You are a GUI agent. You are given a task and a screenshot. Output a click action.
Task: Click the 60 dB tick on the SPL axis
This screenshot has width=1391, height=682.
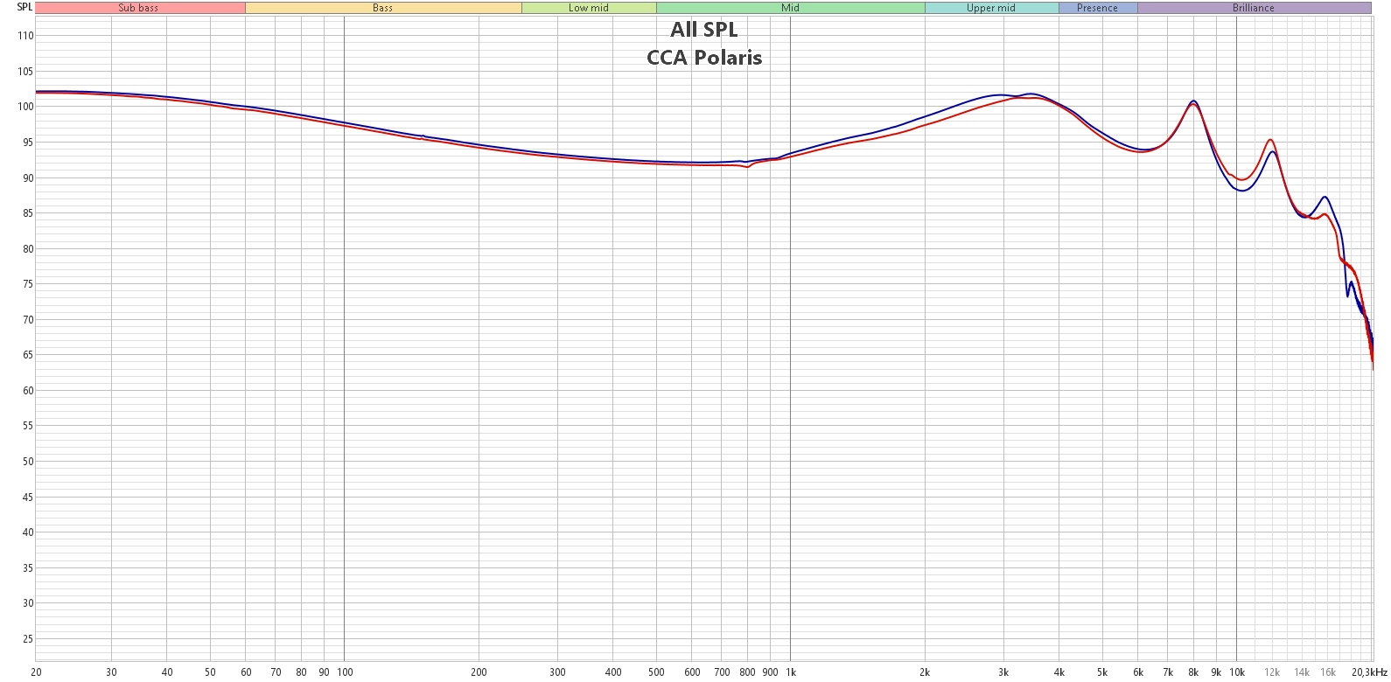[x=28, y=391]
